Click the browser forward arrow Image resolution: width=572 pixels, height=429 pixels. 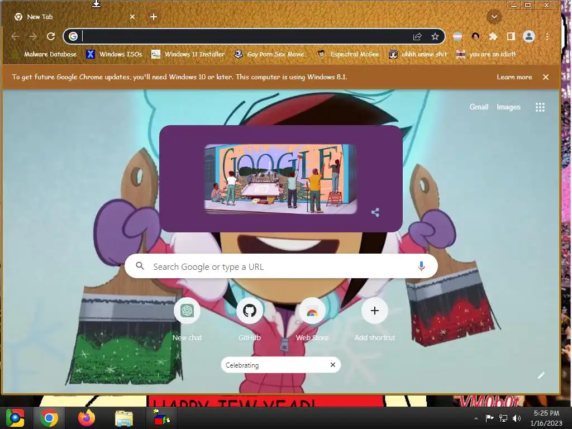pos(33,36)
